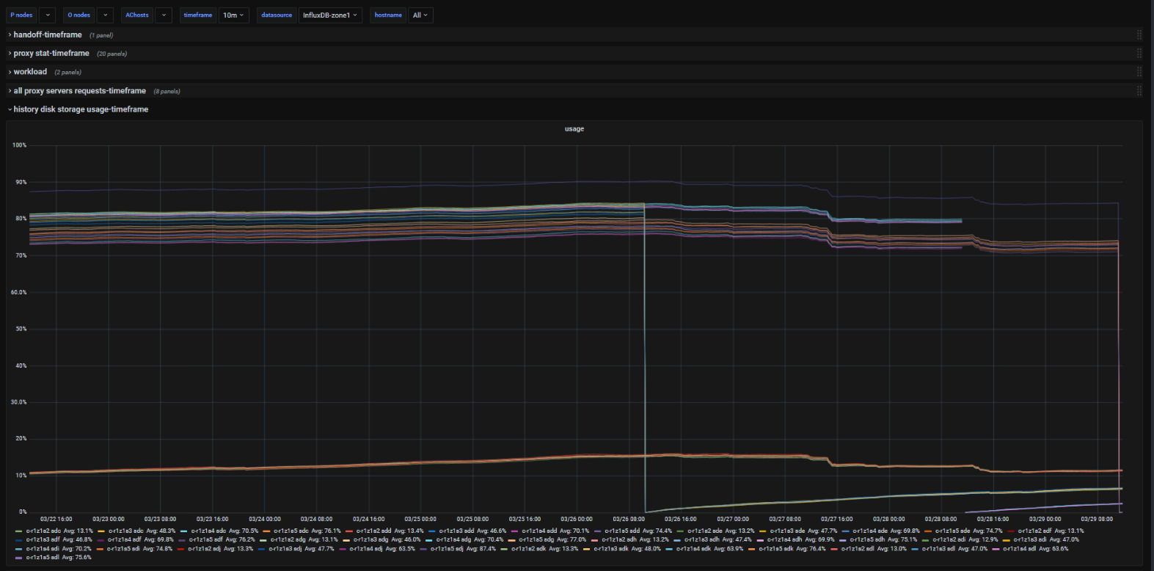1154x571 pixels.
Task: Expand all proxy servers requests-timeframe row
Action: [x=79, y=91]
